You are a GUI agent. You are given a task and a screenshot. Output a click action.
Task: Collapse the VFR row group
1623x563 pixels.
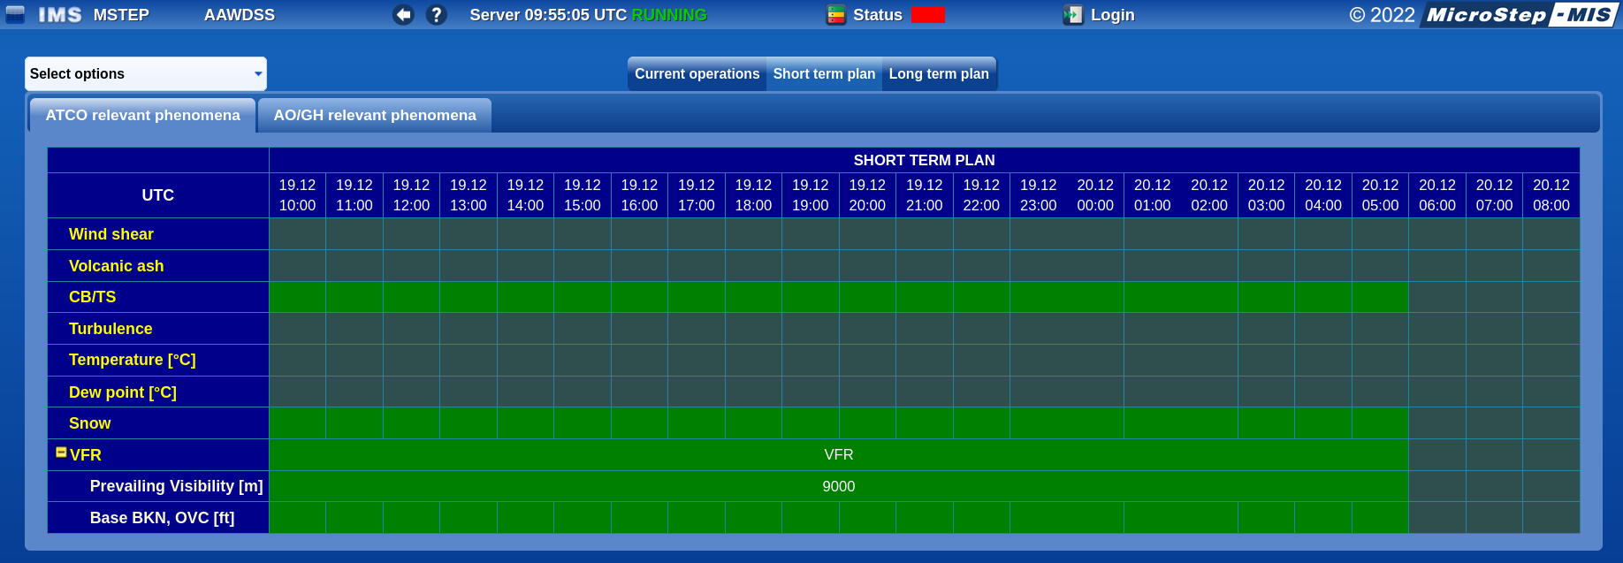click(x=61, y=453)
